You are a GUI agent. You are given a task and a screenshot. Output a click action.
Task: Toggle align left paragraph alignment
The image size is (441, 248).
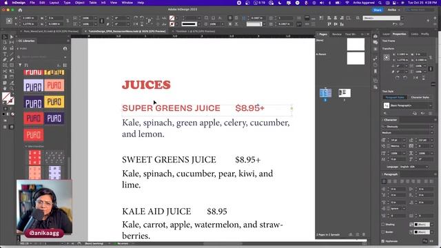click(384, 181)
